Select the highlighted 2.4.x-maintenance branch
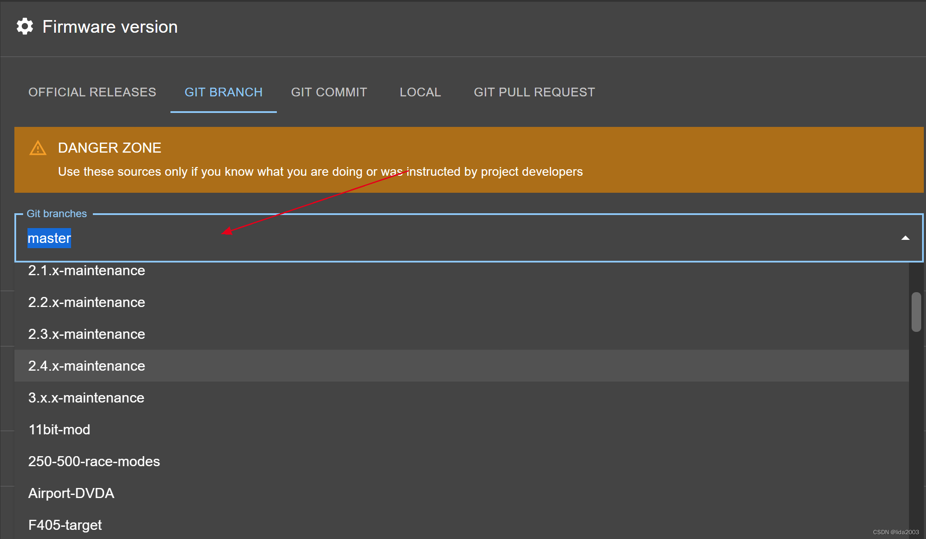This screenshot has height=539, width=926. (87, 366)
